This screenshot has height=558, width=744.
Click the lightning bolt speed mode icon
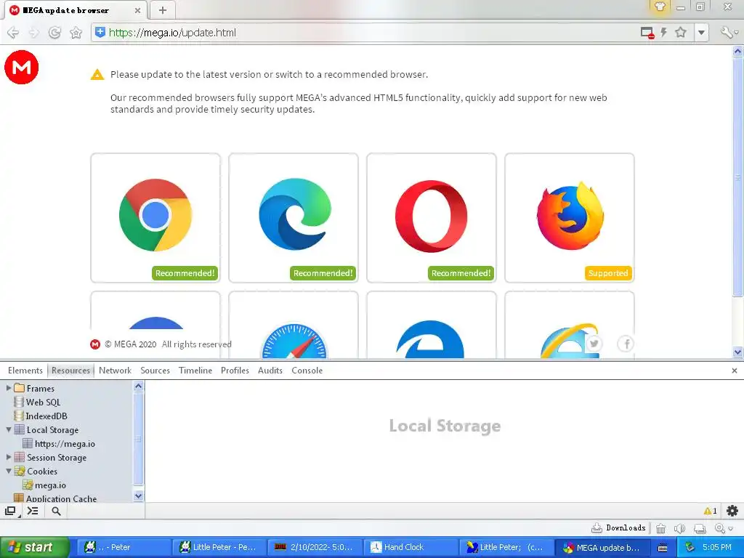click(664, 32)
